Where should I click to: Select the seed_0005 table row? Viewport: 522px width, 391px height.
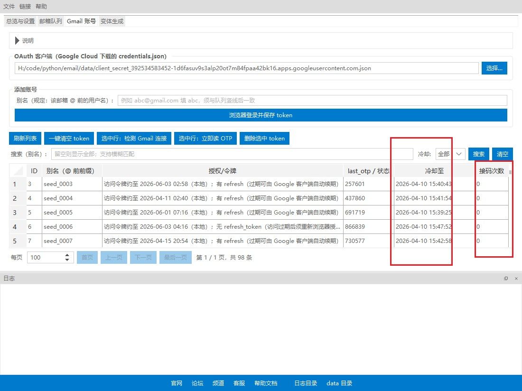(x=58, y=213)
